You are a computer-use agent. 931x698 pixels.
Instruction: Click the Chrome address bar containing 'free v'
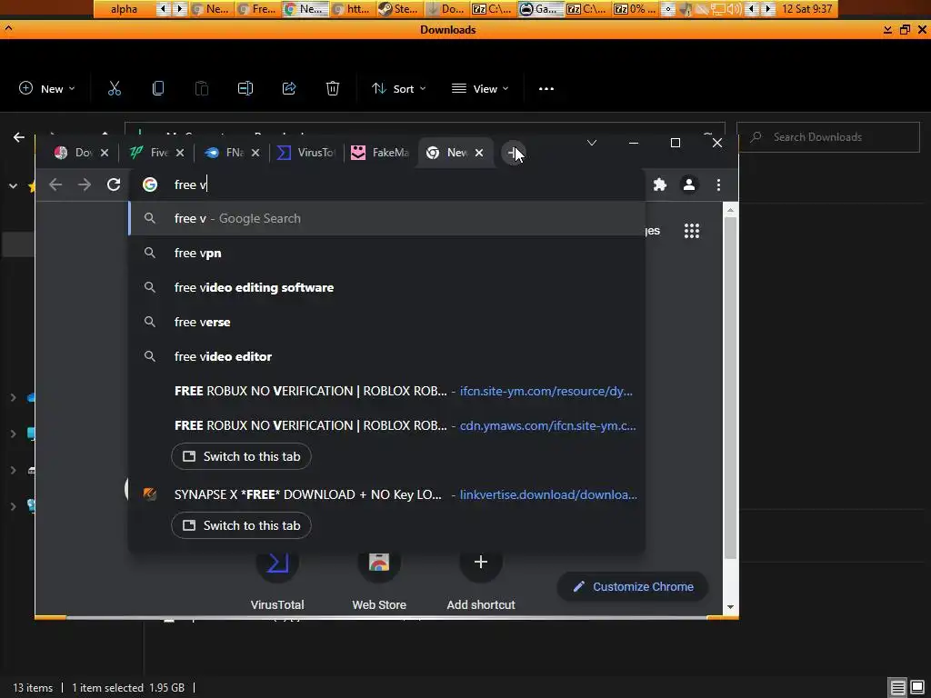386,184
